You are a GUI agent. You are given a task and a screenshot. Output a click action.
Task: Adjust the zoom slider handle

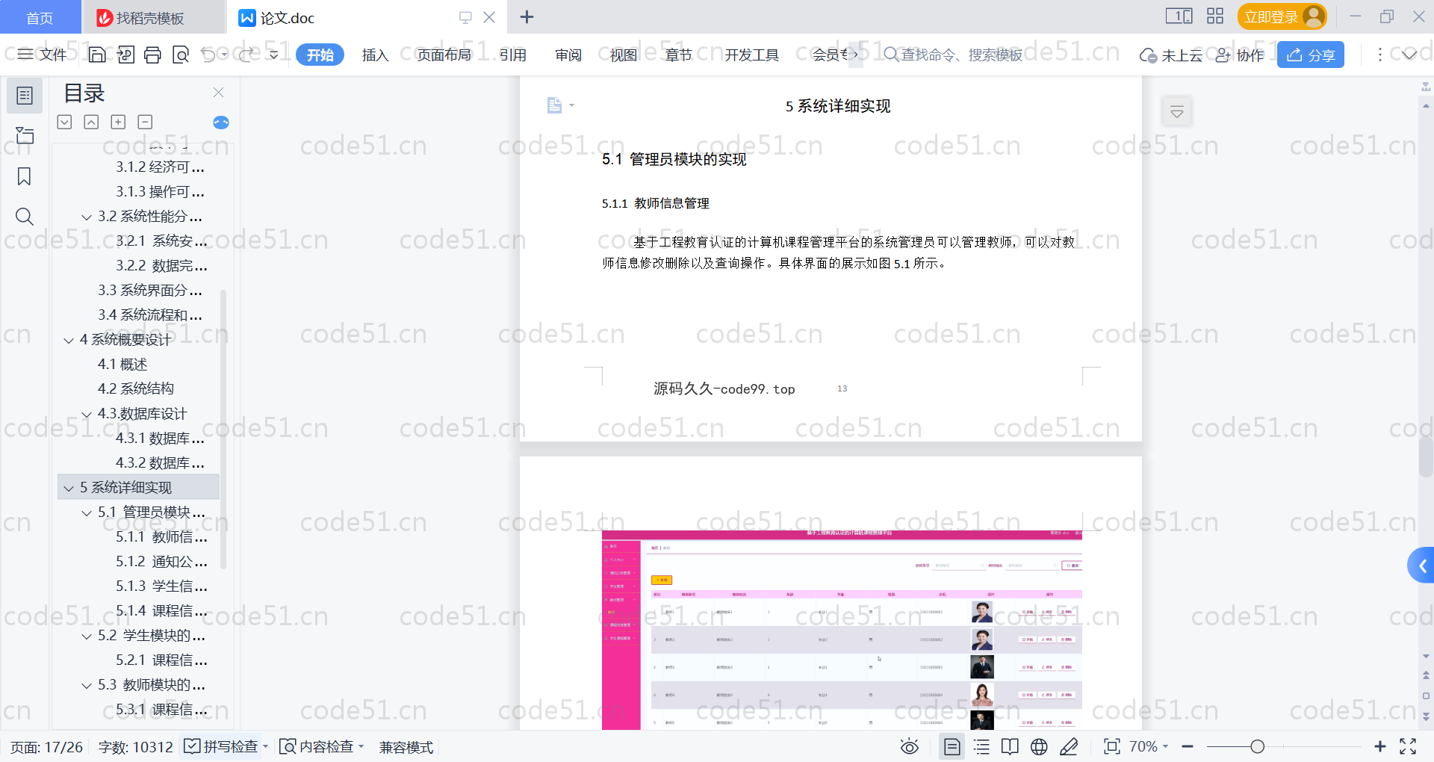pos(1257,746)
